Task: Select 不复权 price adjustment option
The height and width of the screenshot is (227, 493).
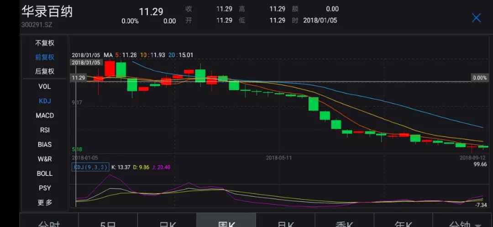Action: (x=45, y=43)
